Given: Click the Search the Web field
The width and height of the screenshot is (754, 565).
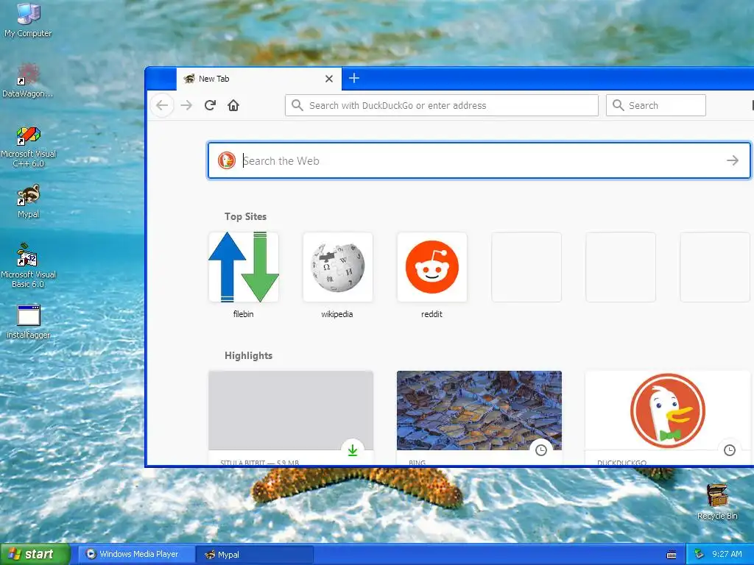Looking at the screenshot, I should tap(479, 160).
